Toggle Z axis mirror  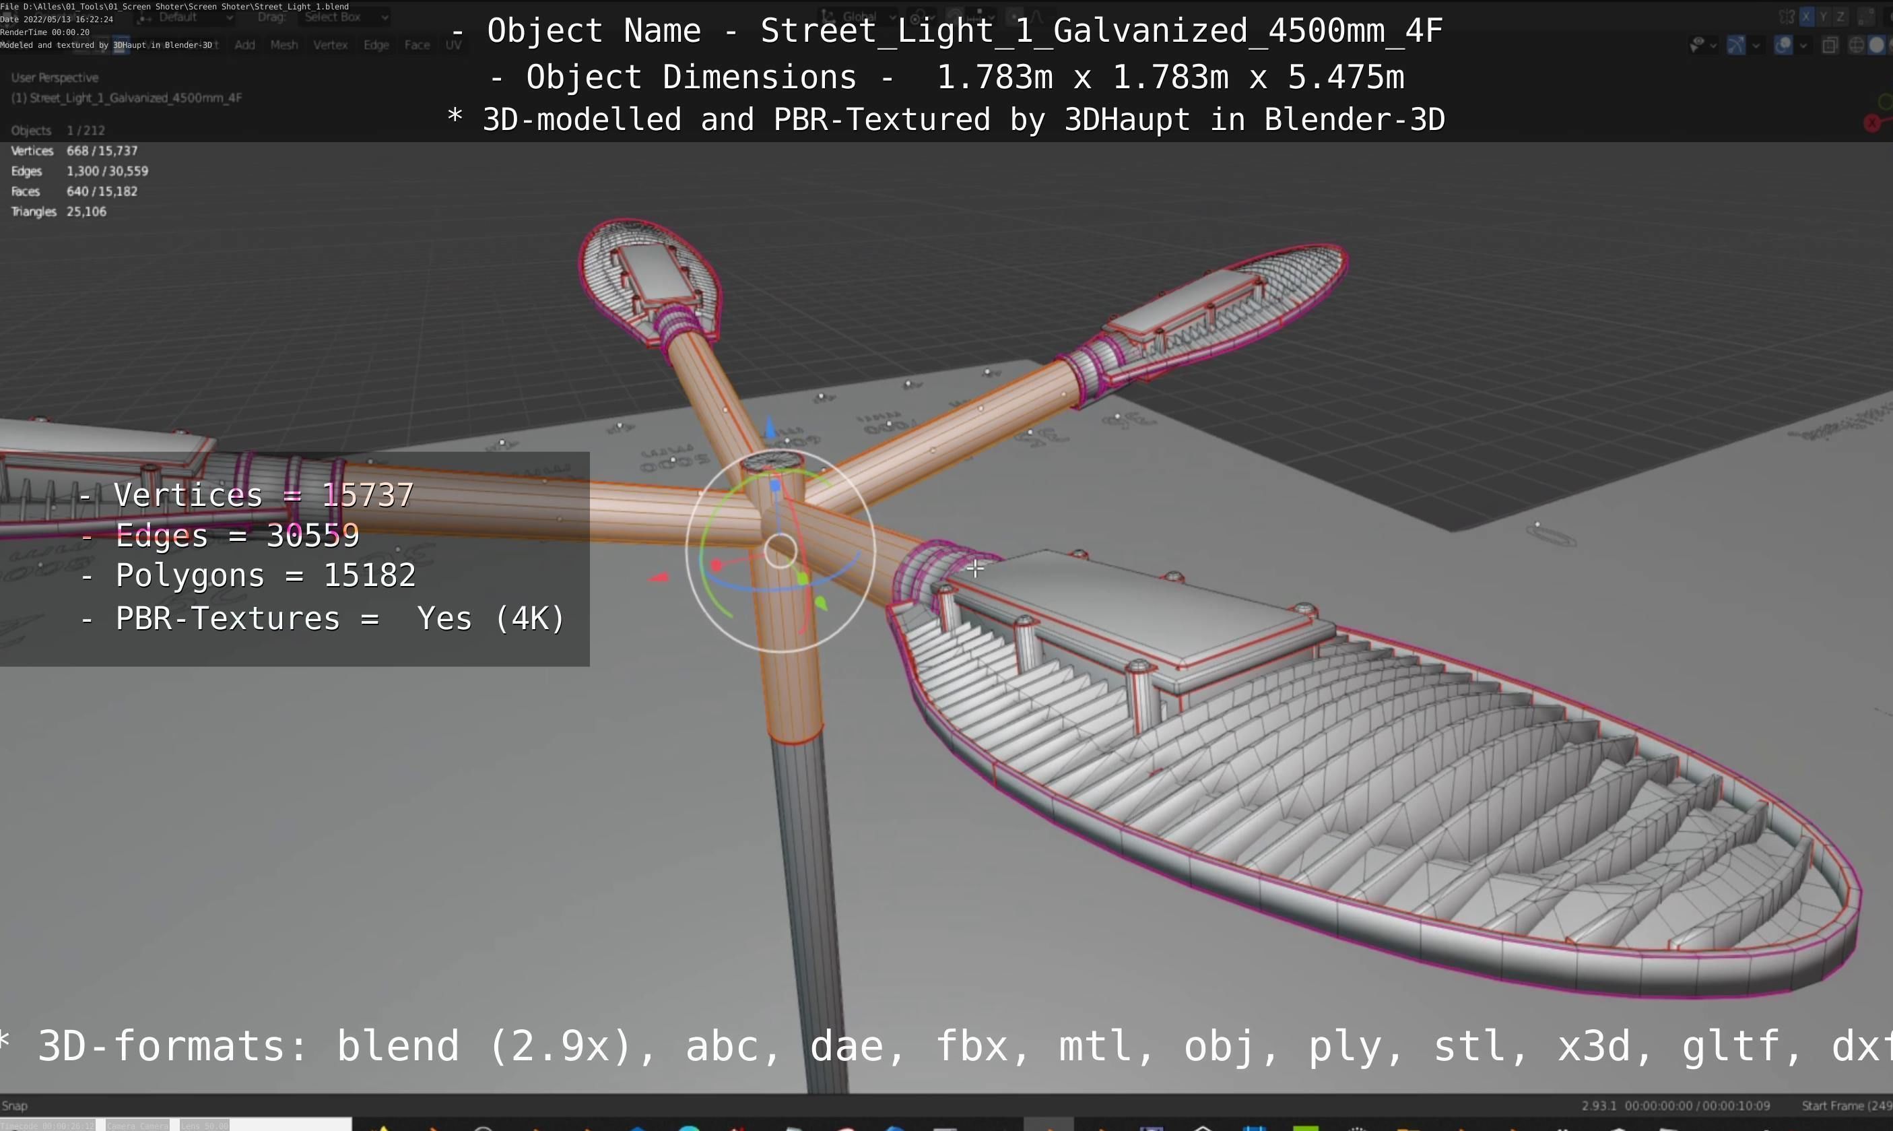1840,16
